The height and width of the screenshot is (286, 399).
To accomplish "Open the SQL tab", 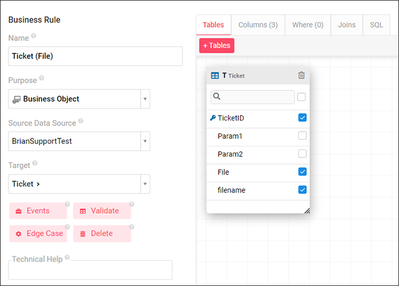I will pos(376,25).
